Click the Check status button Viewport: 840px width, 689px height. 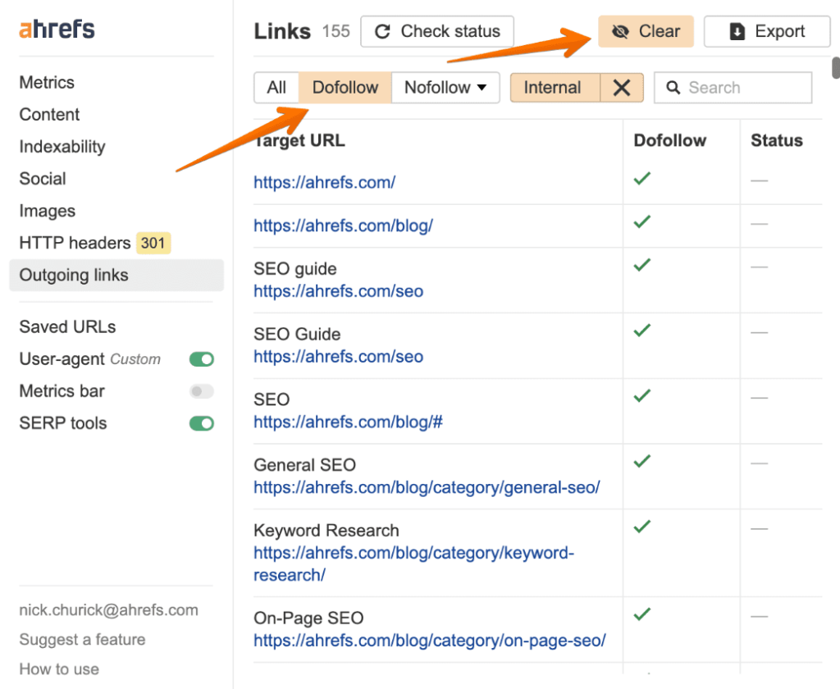(437, 32)
